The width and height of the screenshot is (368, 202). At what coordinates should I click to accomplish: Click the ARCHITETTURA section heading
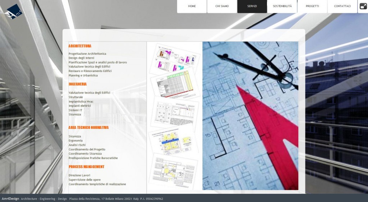tap(80, 46)
